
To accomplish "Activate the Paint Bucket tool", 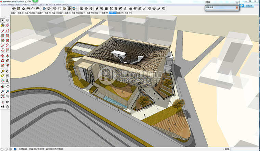I will [x=3, y=25].
